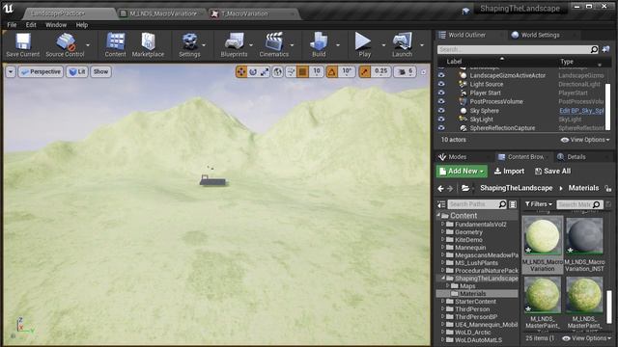Hide the Light Source actor
The image size is (618, 347).
click(441, 84)
